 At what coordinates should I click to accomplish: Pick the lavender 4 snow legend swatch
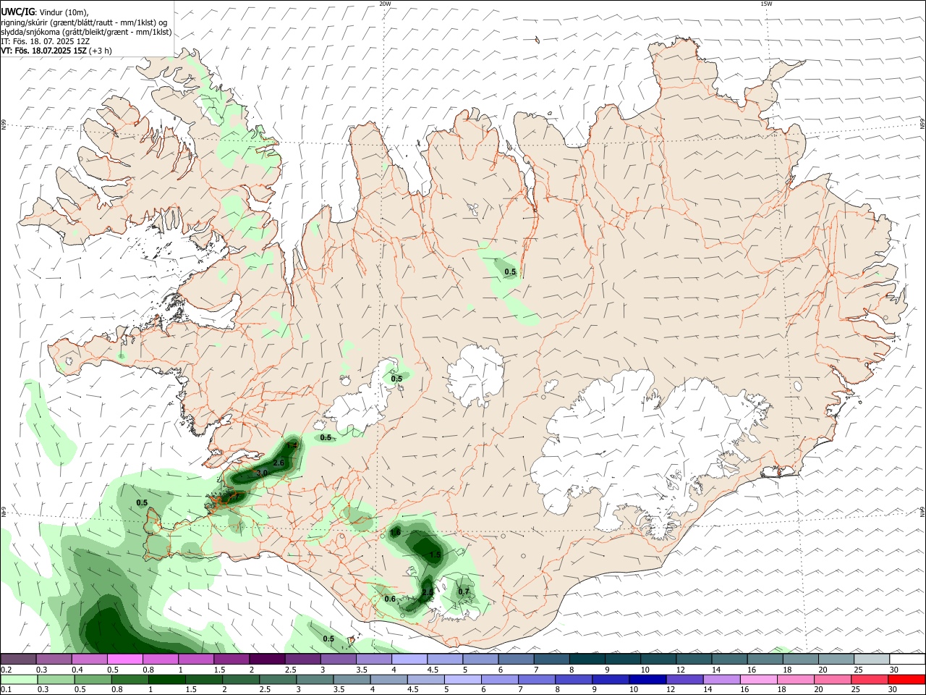[409, 659]
